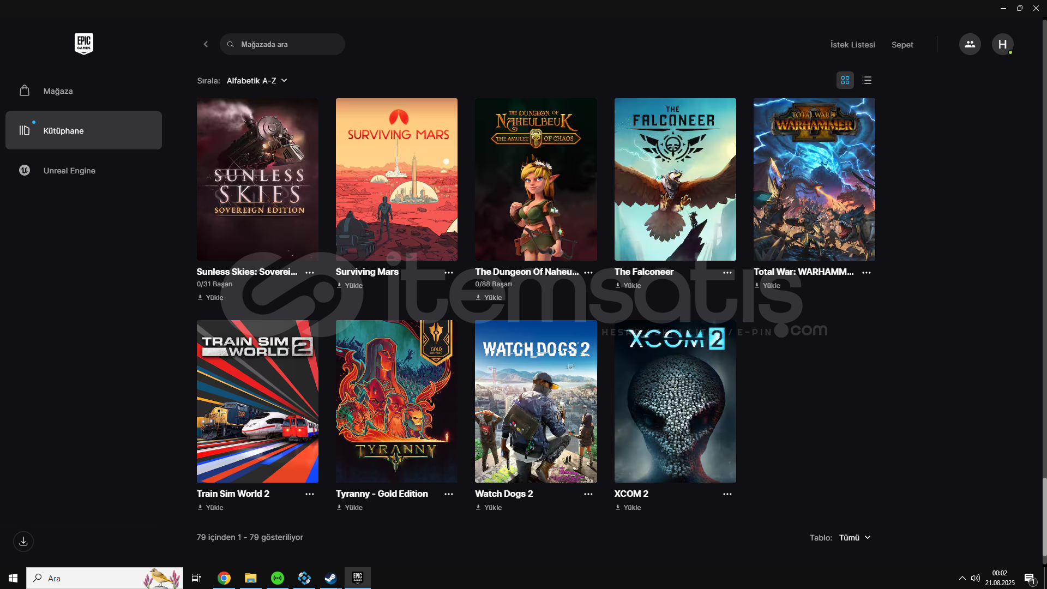Open the XCOM 2 cover art
The width and height of the screenshot is (1047, 589).
click(675, 401)
